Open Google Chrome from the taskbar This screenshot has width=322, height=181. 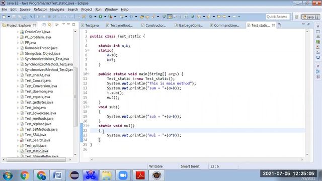pos(25,175)
